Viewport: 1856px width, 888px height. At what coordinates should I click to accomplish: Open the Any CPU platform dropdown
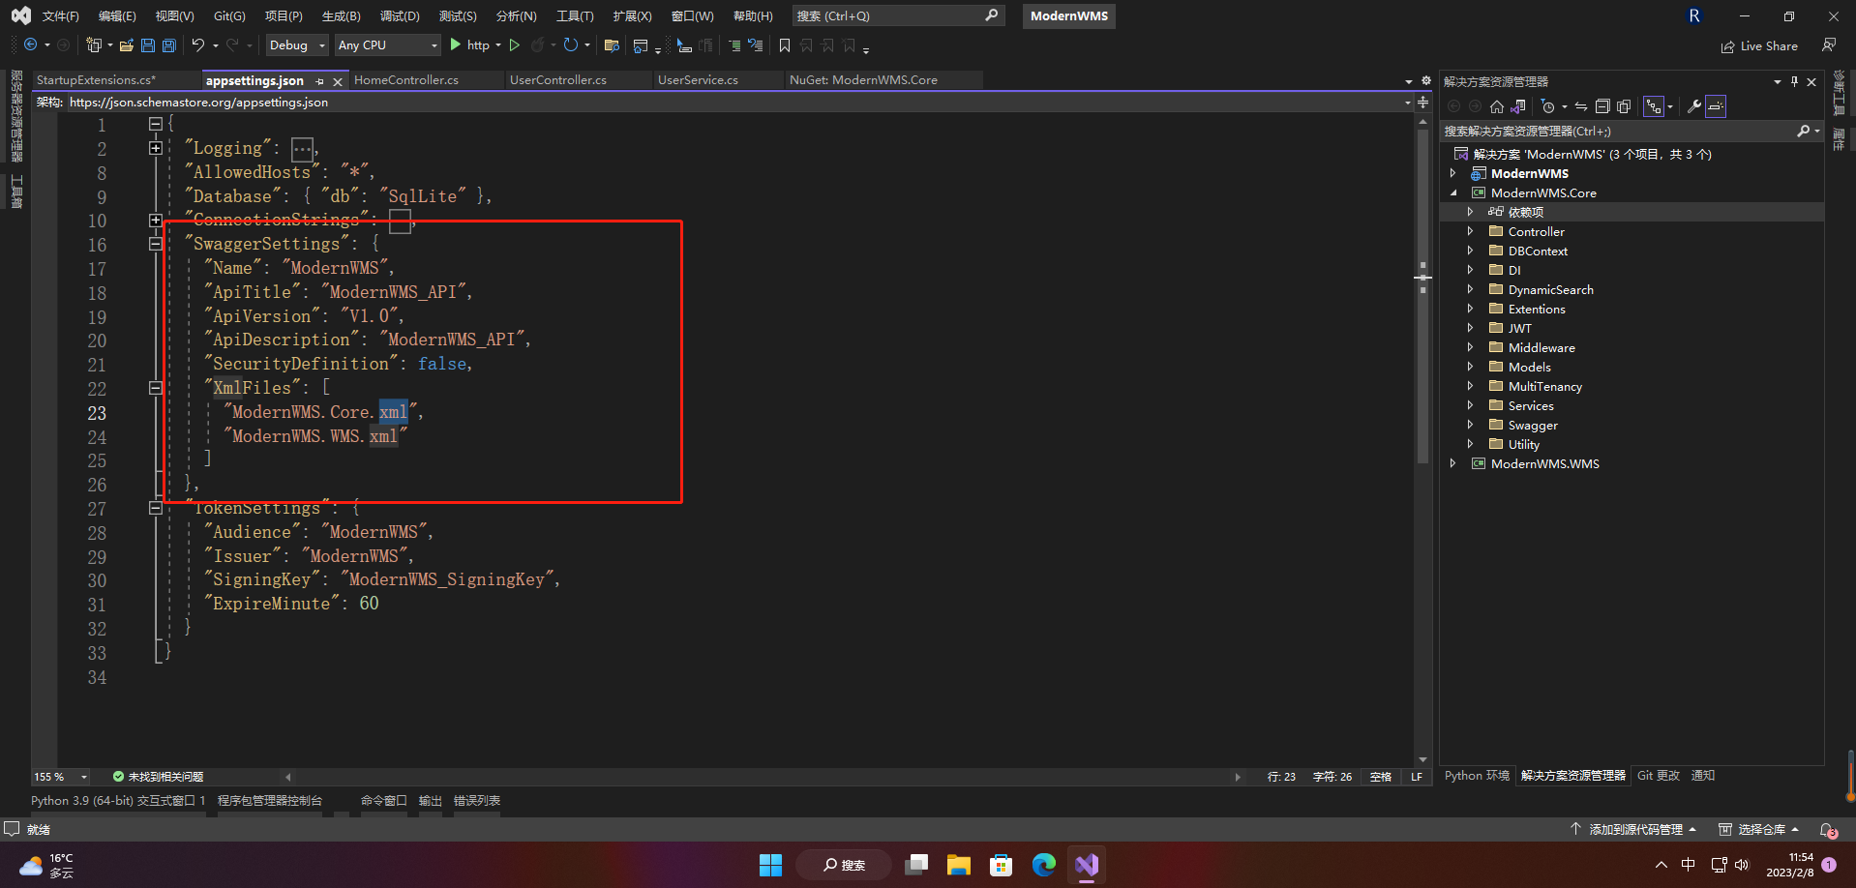click(x=387, y=45)
